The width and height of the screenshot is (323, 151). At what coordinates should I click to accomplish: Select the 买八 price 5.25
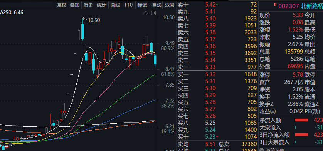pos(210,123)
